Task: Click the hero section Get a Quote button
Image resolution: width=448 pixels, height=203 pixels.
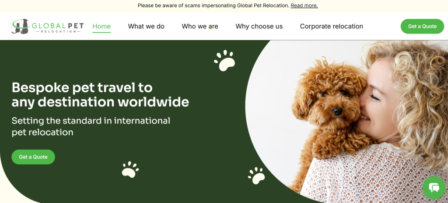Action: [33, 157]
